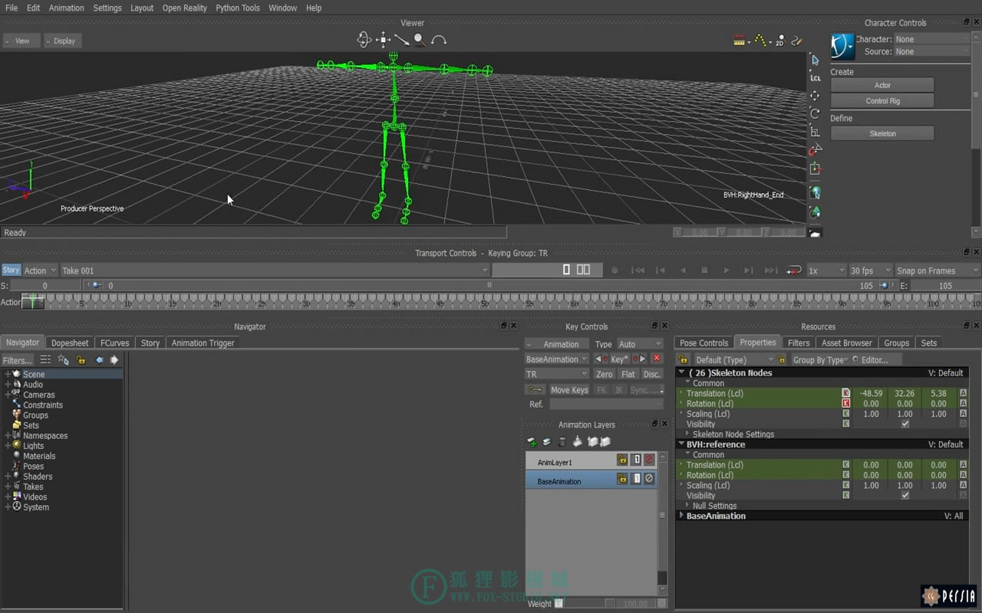Image resolution: width=982 pixels, height=613 pixels.
Task: Toggle key for Skeleton Nodes Translation (Lcl)
Action: [846, 393]
